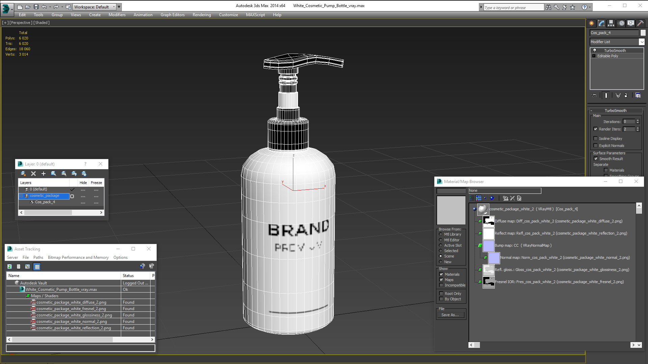
Task: Toggle Smooth Result checkbox
Action: [x=596, y=158]
